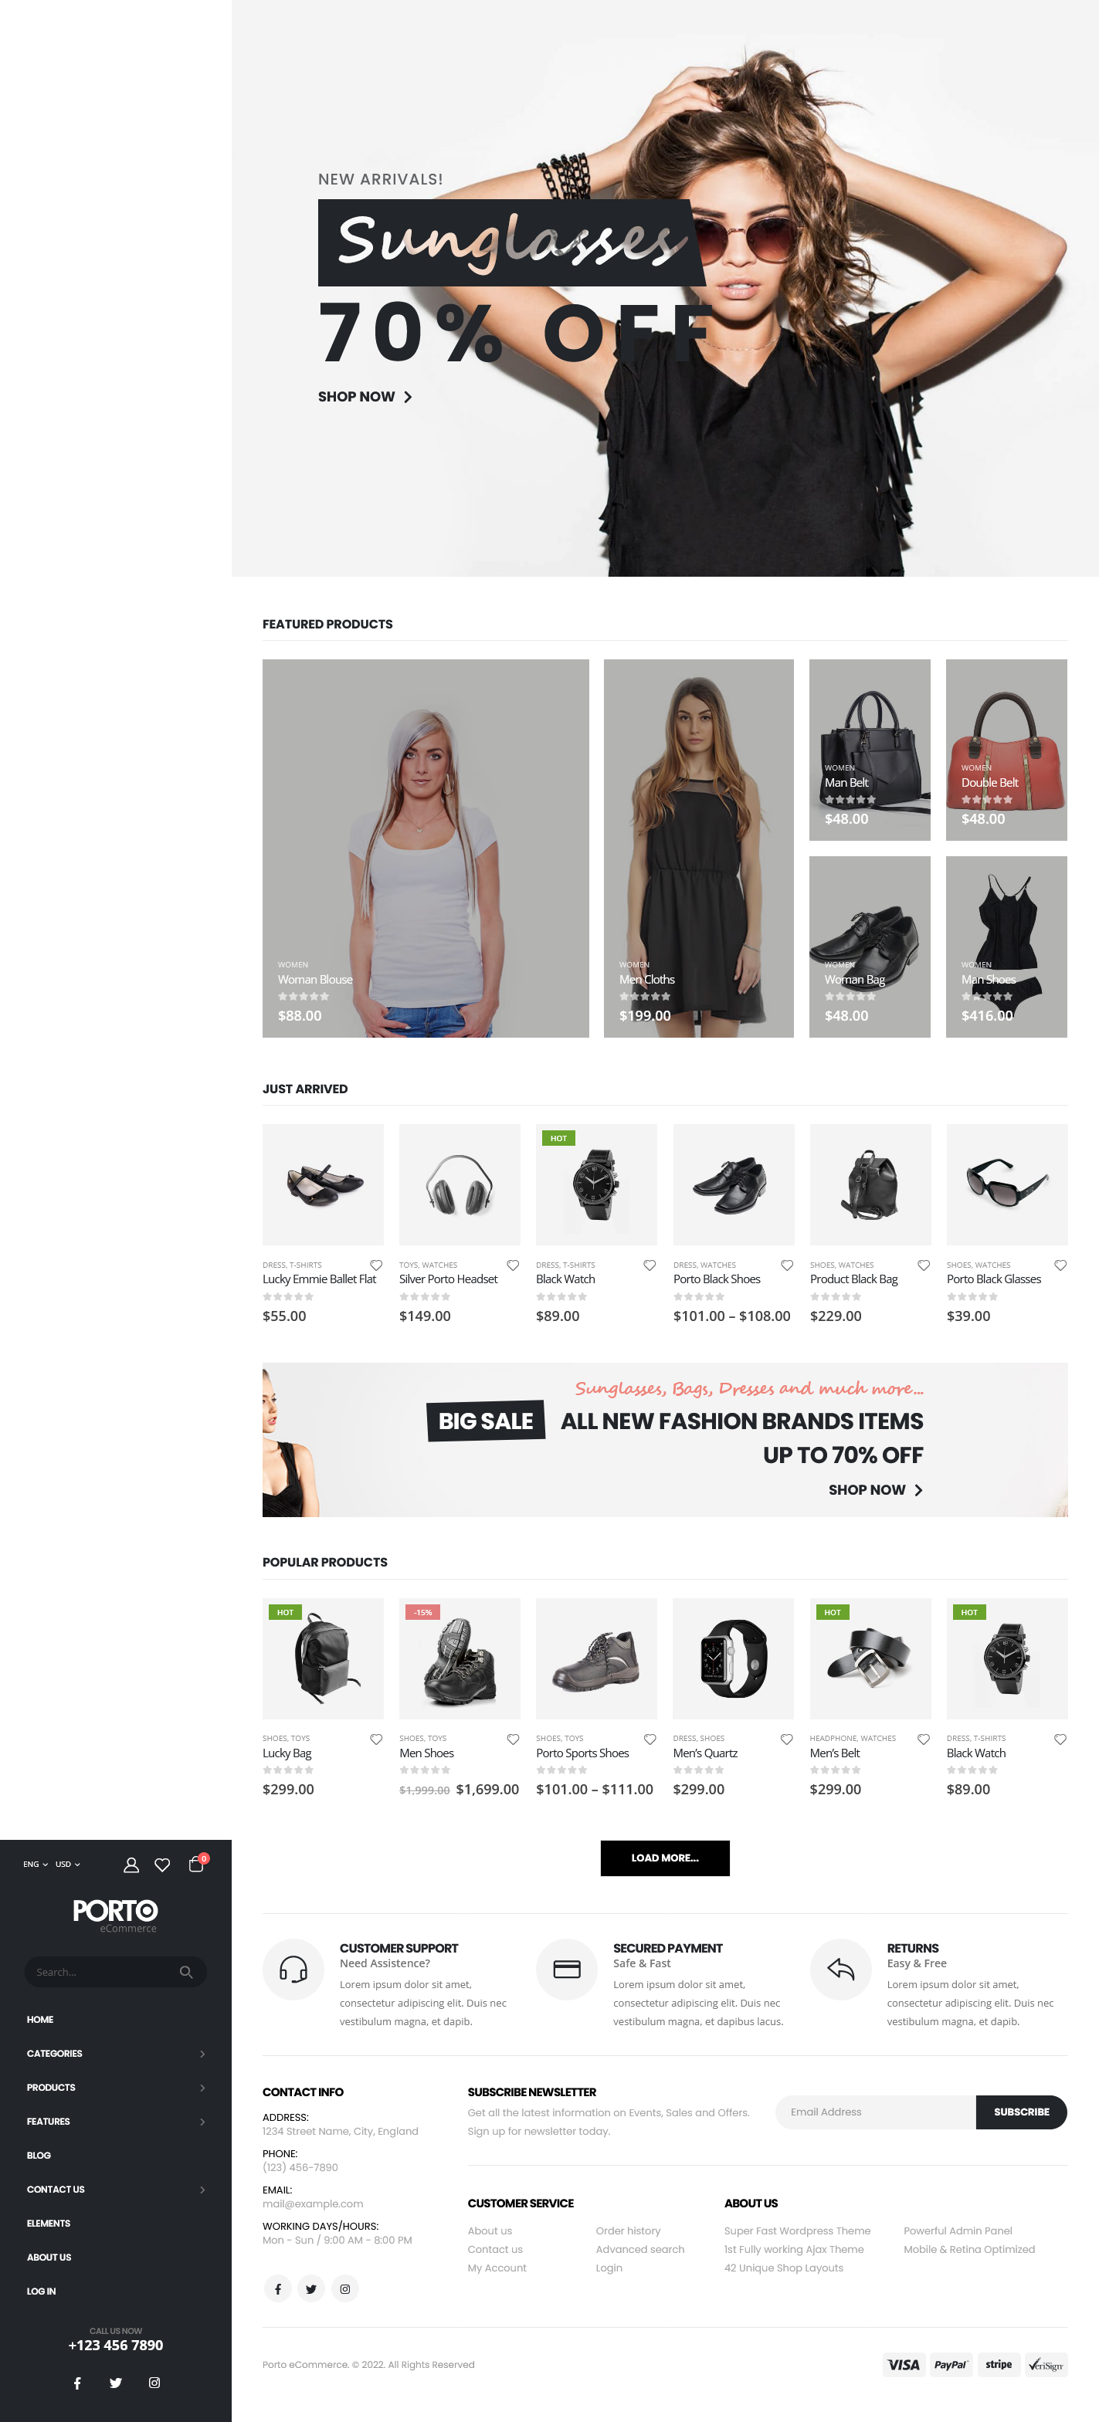Screen dimensions: 1099x2422
Task: Click the customer support headset icon
Action: tap(293, 1969)
